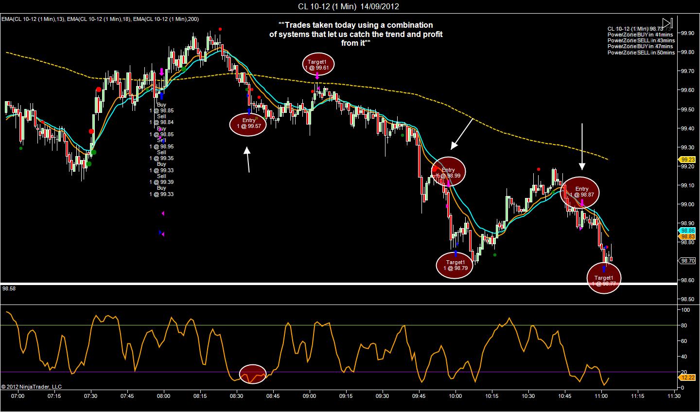
Task: Click the 100 level on oscillator axis
Action: pos(685,310)
